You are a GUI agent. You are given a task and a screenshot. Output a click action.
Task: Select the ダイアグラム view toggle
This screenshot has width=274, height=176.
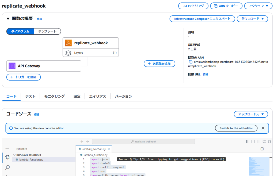[20, 31]
